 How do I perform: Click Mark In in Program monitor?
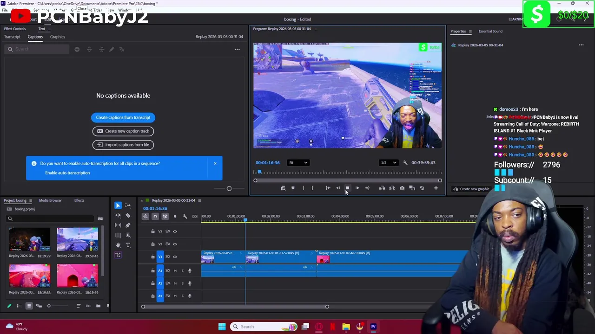pos(303,188)
